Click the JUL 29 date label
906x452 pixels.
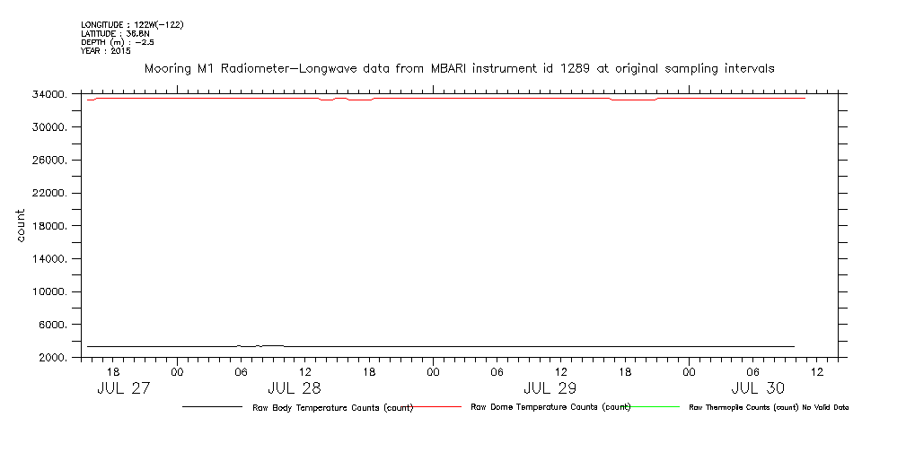pos(550,388)
